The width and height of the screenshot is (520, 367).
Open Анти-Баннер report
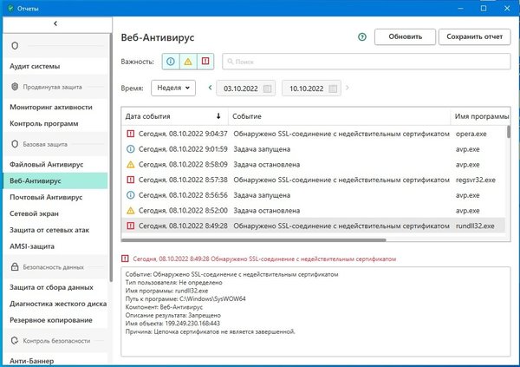(31, 361)
